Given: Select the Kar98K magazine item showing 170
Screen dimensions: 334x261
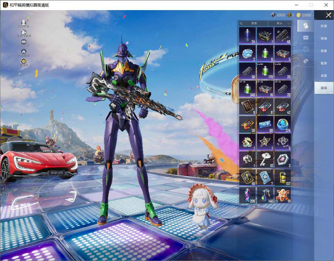Looking at the screenshot, I should pyautogui.click(x=265, y=71).
